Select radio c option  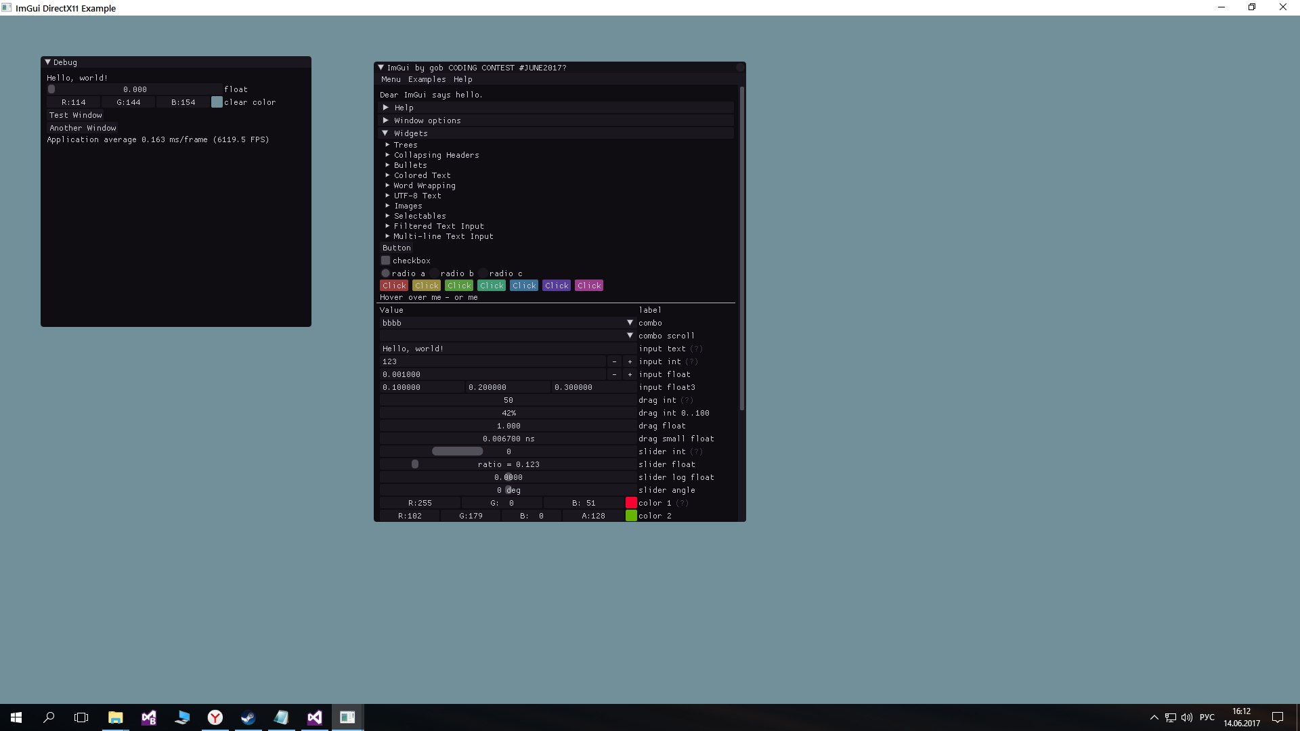[483, 273]
